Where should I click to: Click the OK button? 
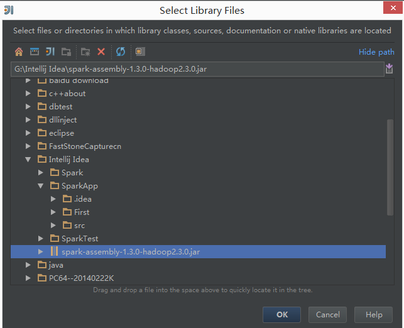[281, 315]
